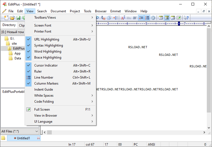
Task: Open Preferences via the gear toolbar icon
Action: coord(153,18)
